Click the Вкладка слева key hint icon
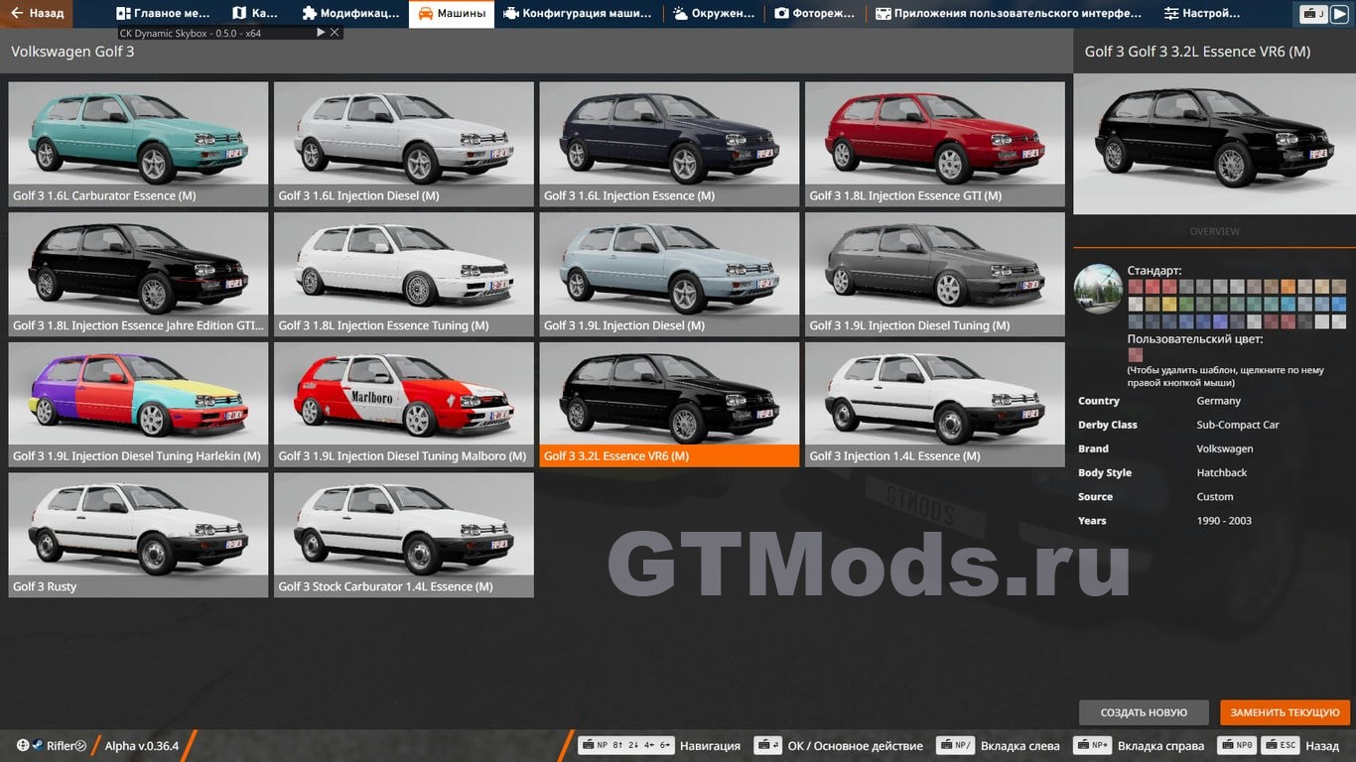Image resolution: width=1356 pixels, height=762 pixels. 956,745
